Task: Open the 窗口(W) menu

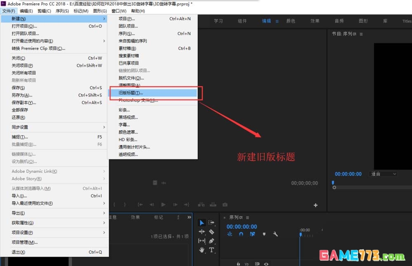Action: (x=119, y=11)
